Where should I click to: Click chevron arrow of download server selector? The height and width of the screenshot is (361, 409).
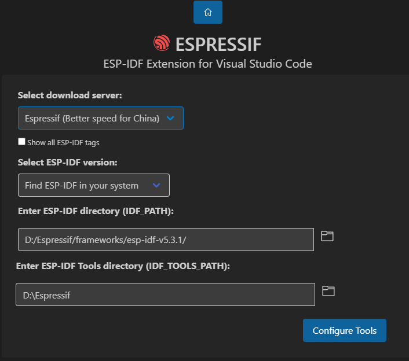(x=170, y=118)
